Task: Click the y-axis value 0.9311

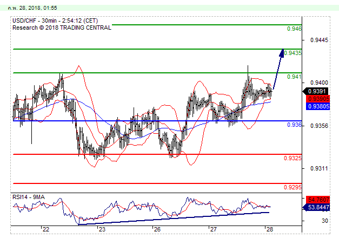Action: click(x=319, y=168)
